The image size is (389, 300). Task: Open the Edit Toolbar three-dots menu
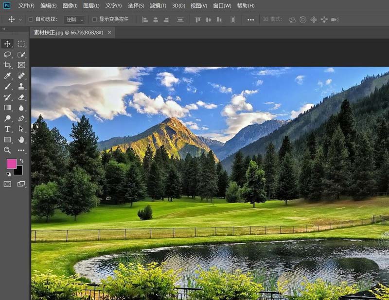point(21,150)
